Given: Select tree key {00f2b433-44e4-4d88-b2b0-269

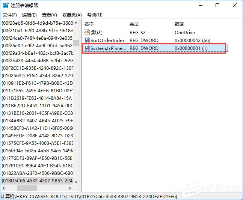Looking at the screenshot, I should click(37, 60).
